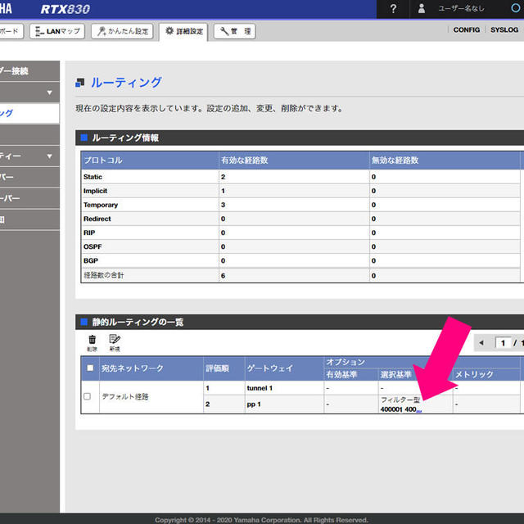This screenshot has width=524, height=524.
Task: Click the Static protocol row label
Action: point(93,177)
